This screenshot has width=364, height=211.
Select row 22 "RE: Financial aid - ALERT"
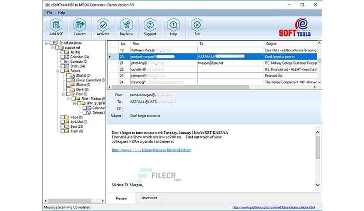coord(212,69)
